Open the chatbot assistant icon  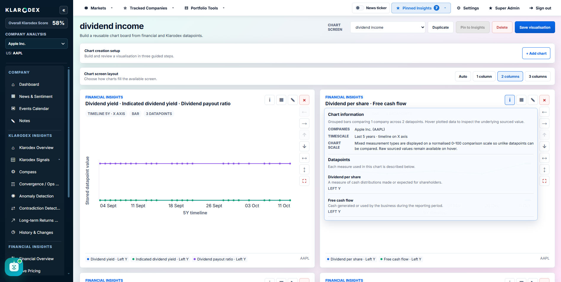click(x=14, y=267)
